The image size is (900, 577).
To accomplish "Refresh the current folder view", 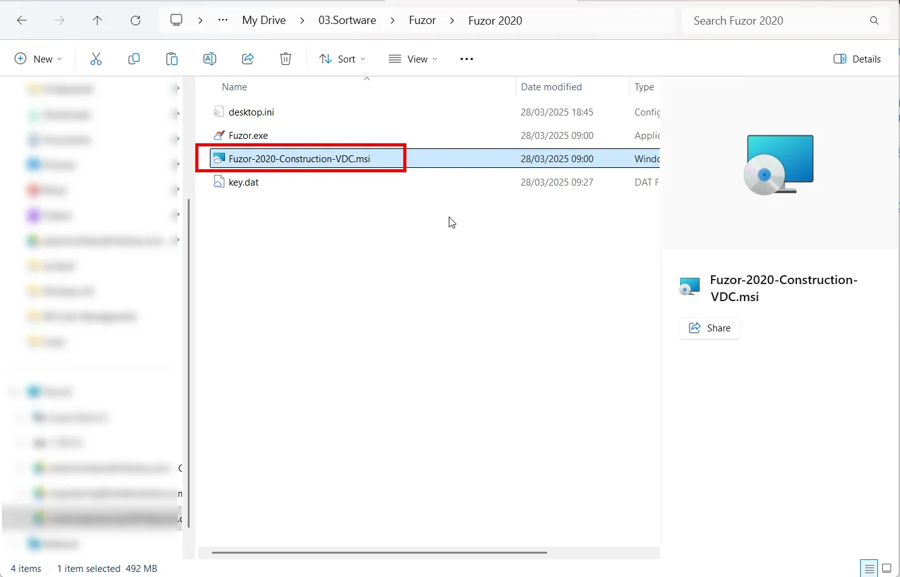I will 135,20.
